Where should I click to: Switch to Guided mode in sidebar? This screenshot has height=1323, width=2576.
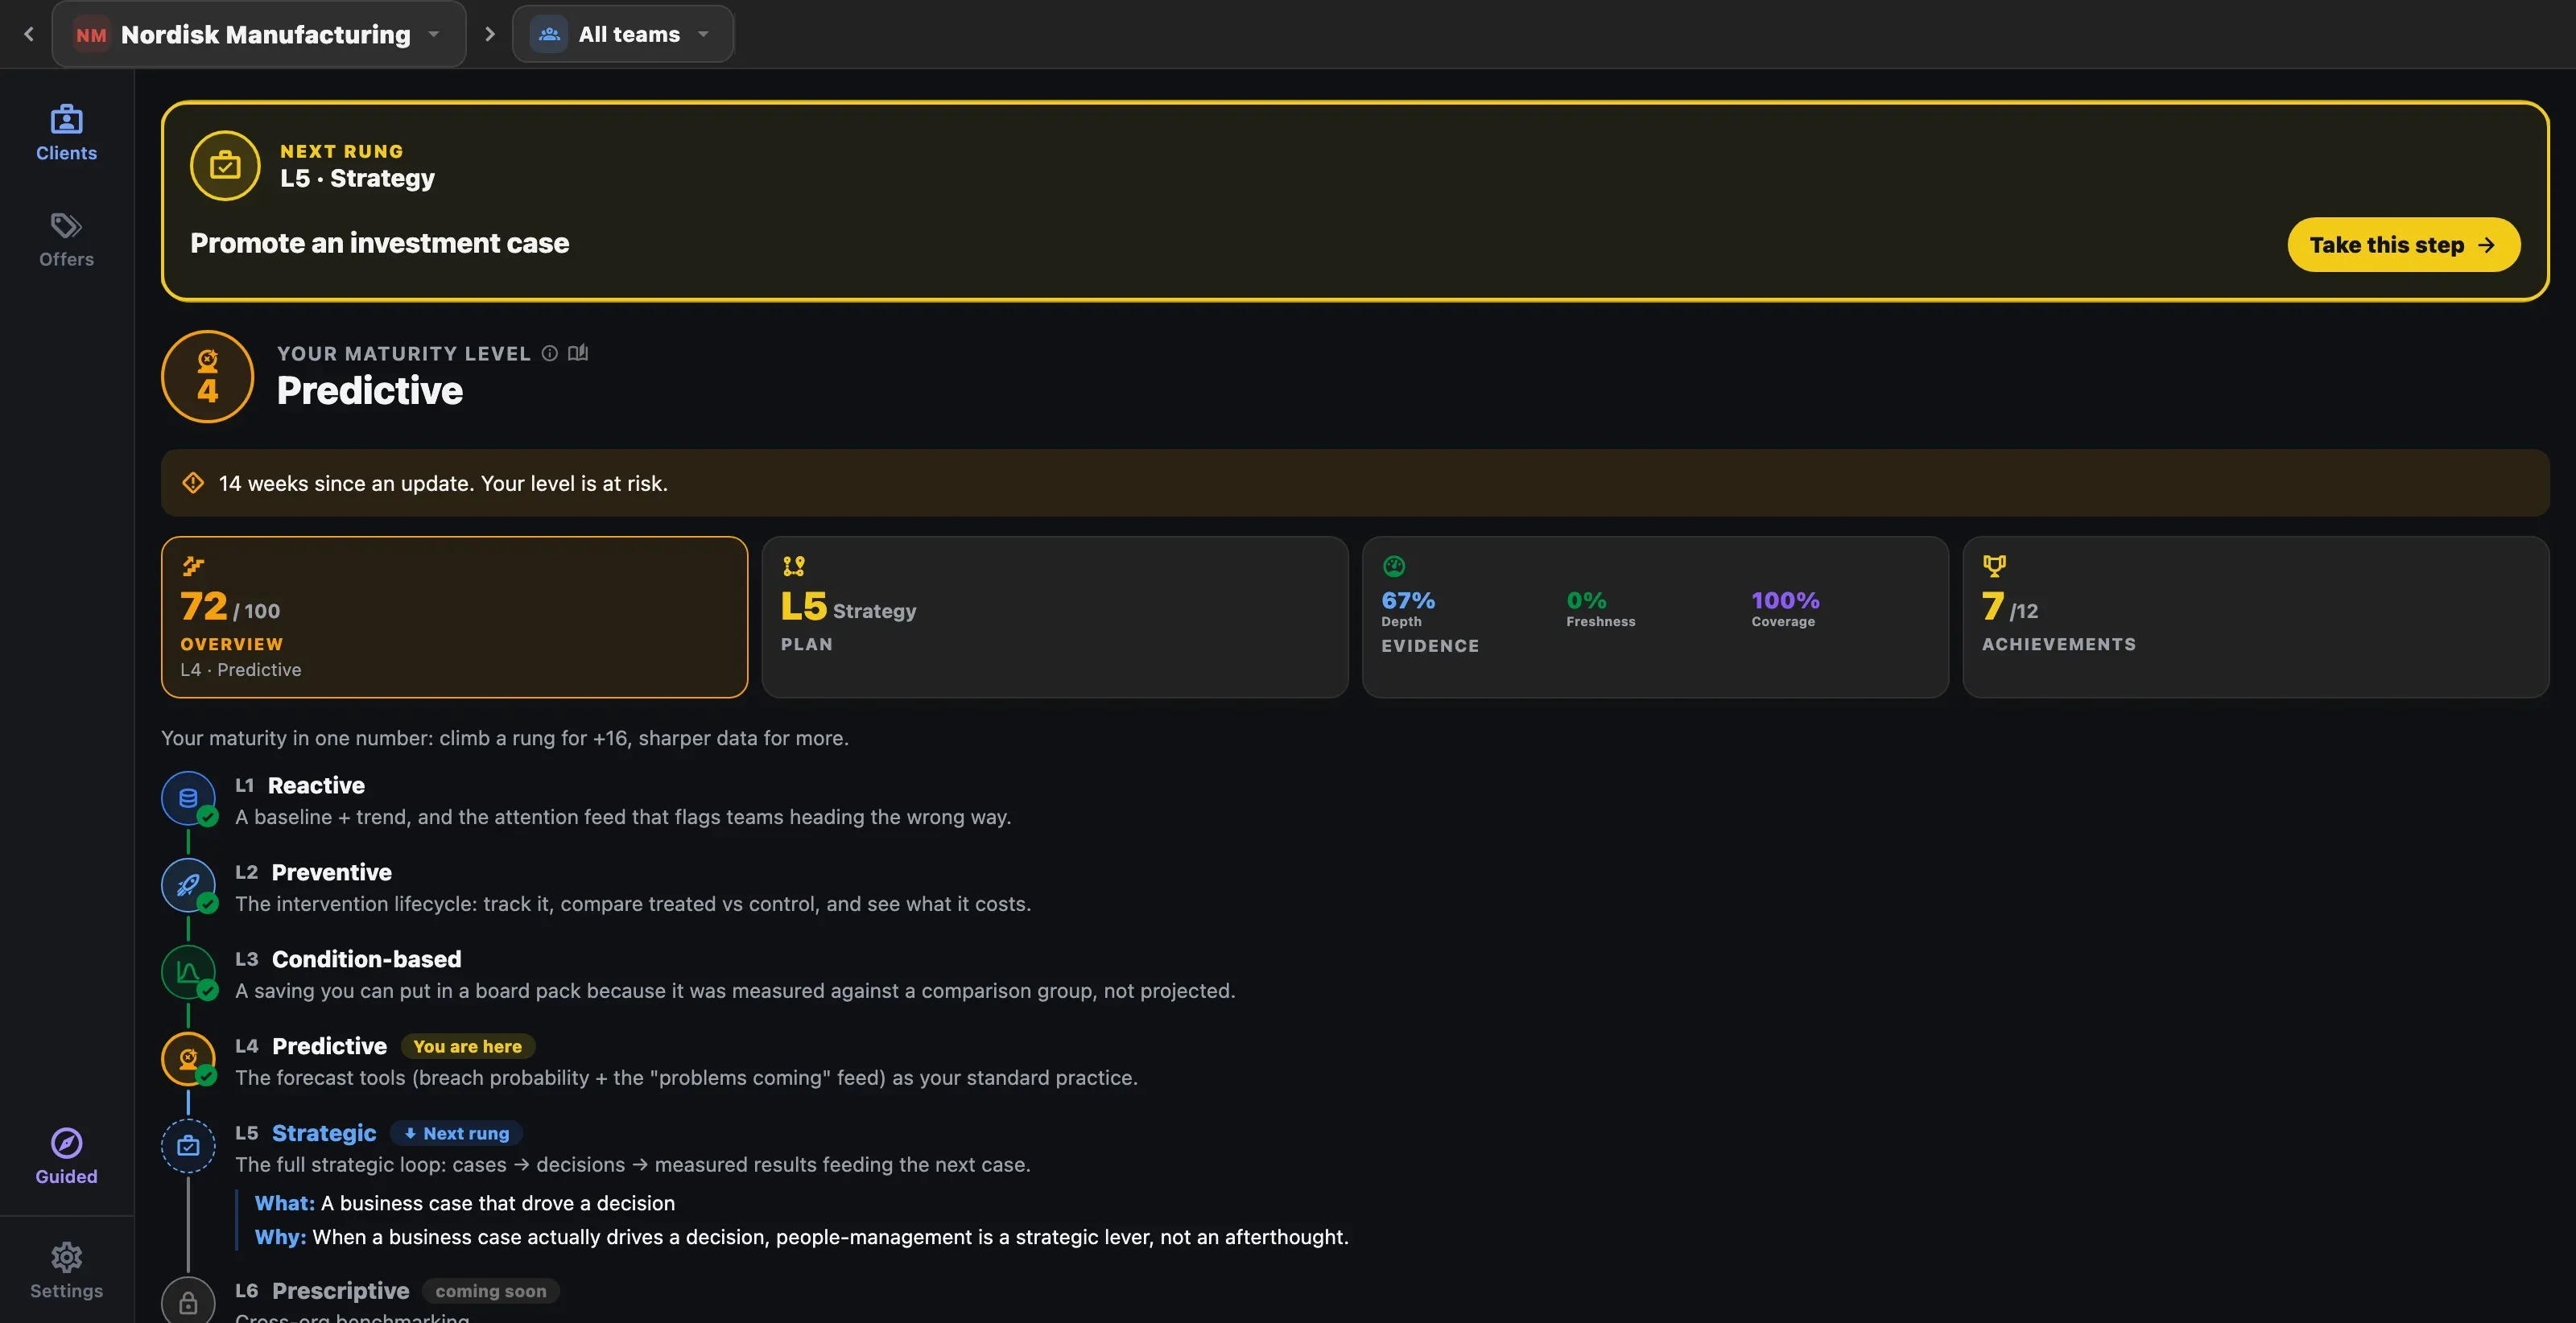coord(66,1157)
